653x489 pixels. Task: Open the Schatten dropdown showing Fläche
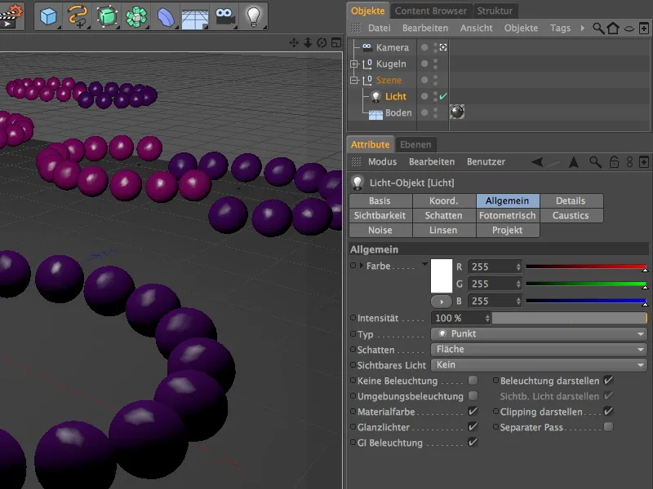(539, 350)
